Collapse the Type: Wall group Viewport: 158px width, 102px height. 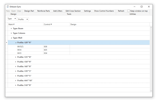11,38
